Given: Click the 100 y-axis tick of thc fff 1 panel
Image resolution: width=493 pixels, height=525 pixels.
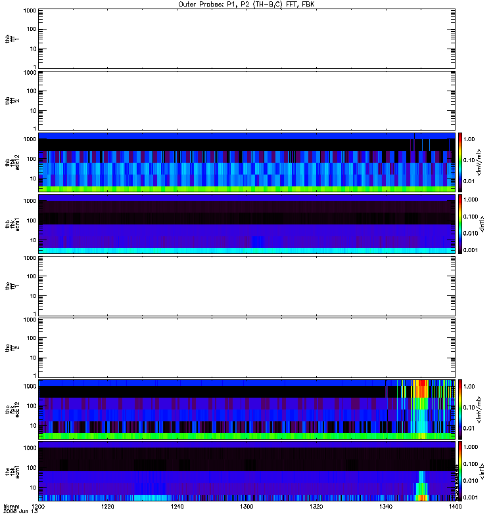Looking at the screenshot, I should 32,276.
